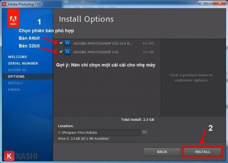Uncheck the Adobe Photoshop CS5 (64 Bit) checkbox
This screenshot has height=163, width=228.
coord(61,43)
